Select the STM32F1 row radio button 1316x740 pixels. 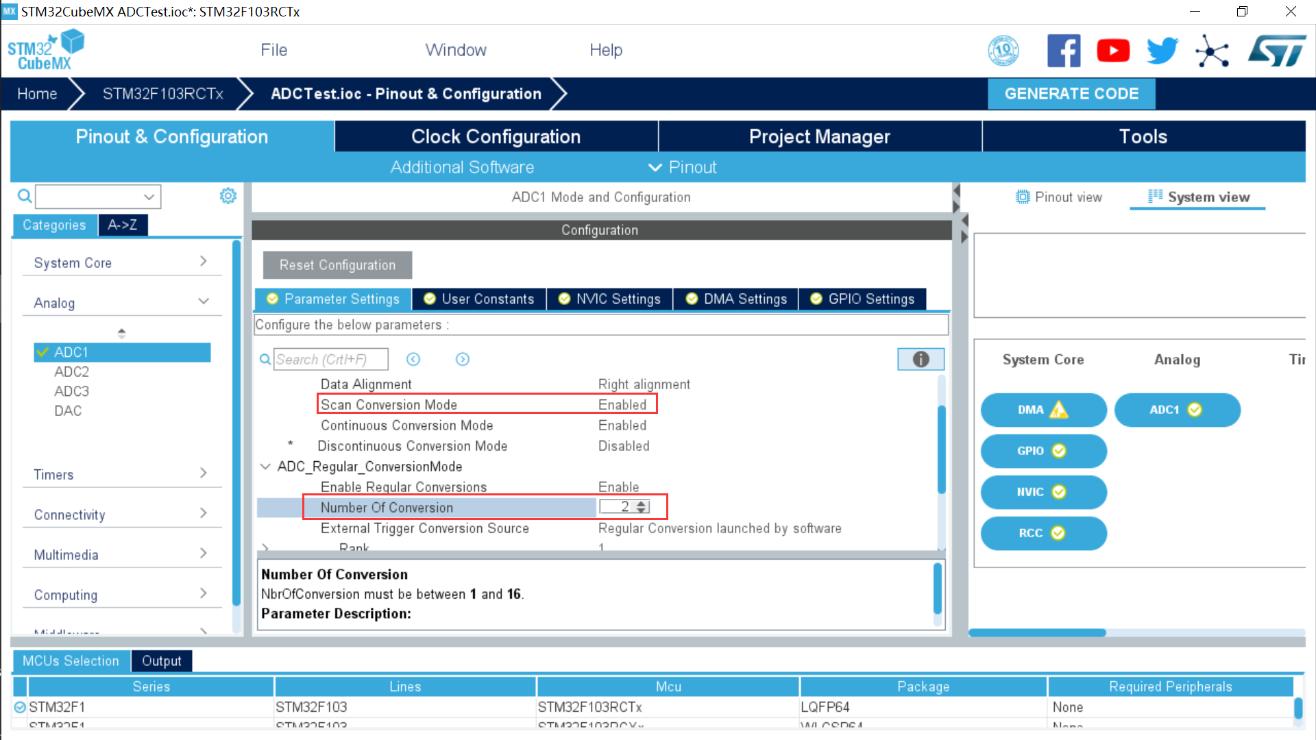(x=20, y=707)
